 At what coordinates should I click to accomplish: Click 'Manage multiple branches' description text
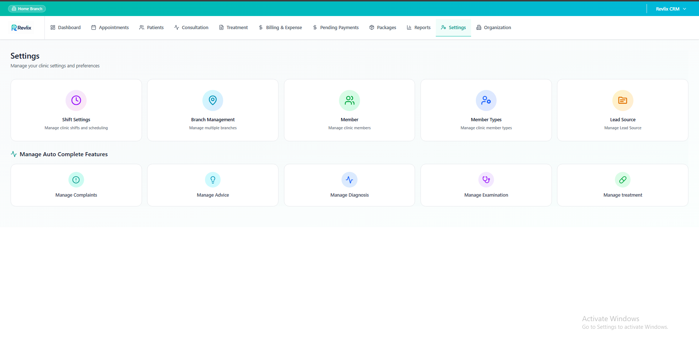coord(213,128)
